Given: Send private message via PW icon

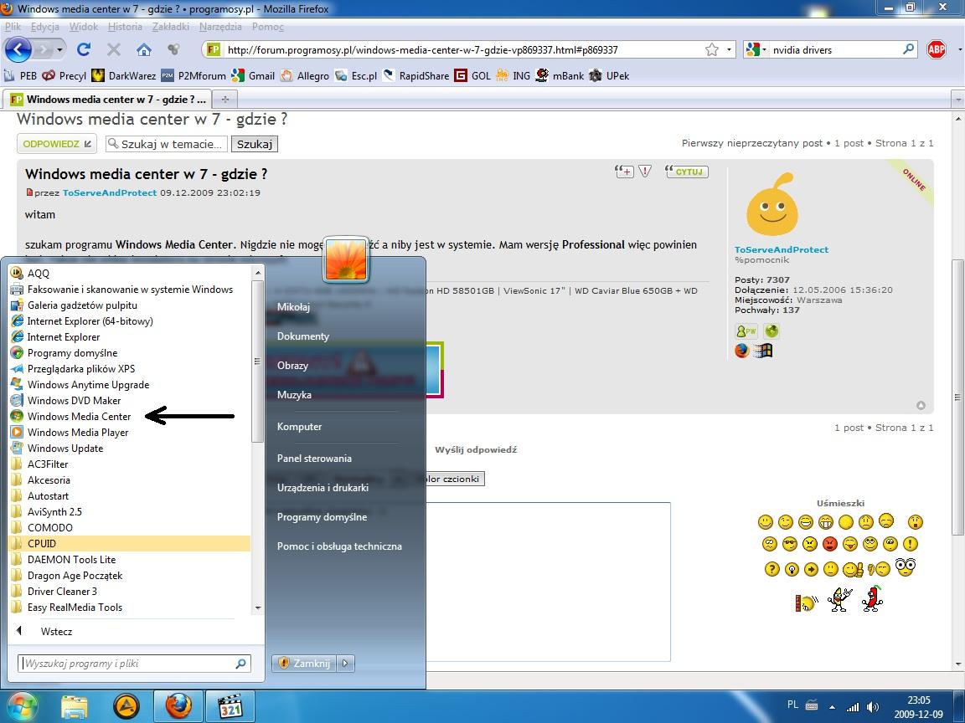Looking at the screenshot, I should (746, 331).
